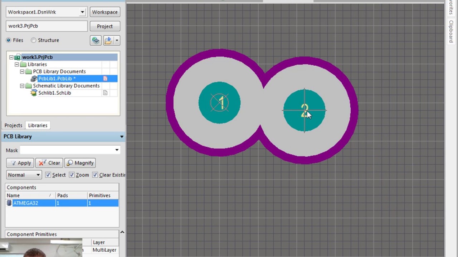Select the ATMEGA32 component row
The width and height of the screenshot is (458, 257).
(x=62, y=203)
